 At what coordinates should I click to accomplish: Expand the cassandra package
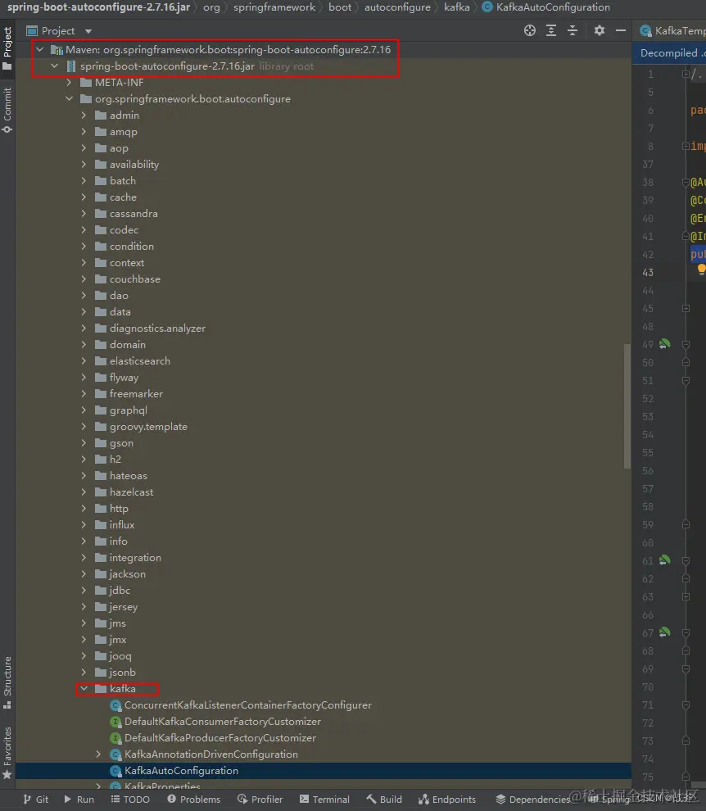pyautogui.click(x=84, y=214)
